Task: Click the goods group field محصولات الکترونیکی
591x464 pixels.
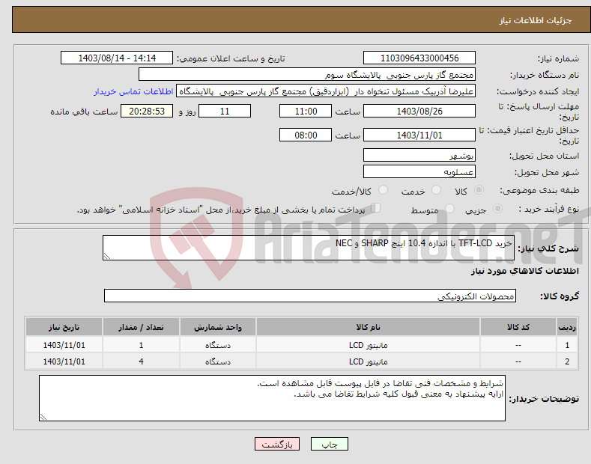Action: [x=310, y=296]
